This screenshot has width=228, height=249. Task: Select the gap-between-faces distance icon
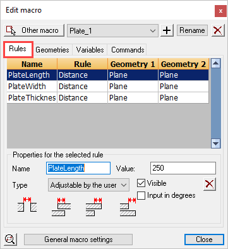tap(27, 204)
